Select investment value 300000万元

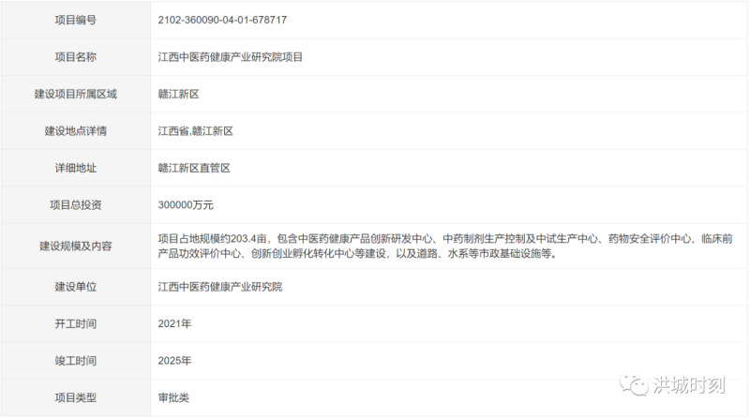pos(186,205)
